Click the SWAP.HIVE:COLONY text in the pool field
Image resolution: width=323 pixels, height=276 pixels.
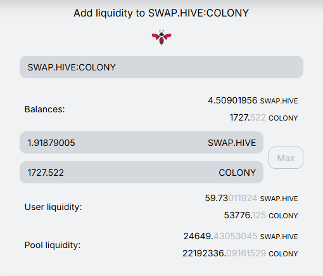point(72,67)
